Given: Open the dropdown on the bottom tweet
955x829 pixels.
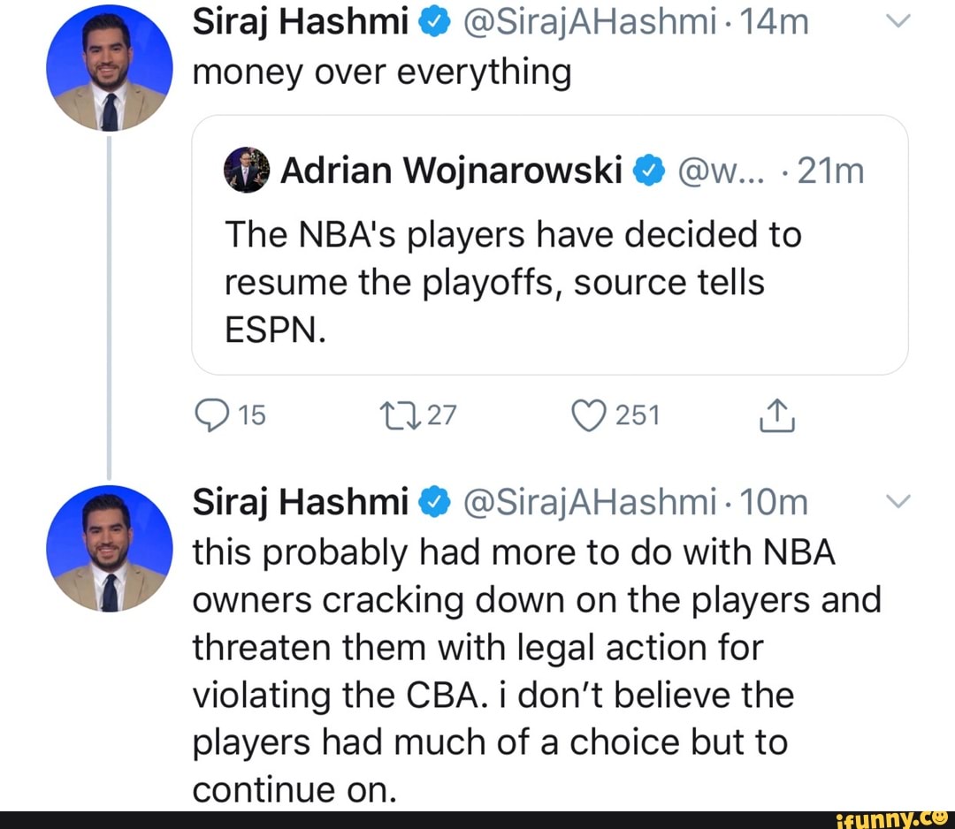Looking at the screenshot, I should pos(899,501).
